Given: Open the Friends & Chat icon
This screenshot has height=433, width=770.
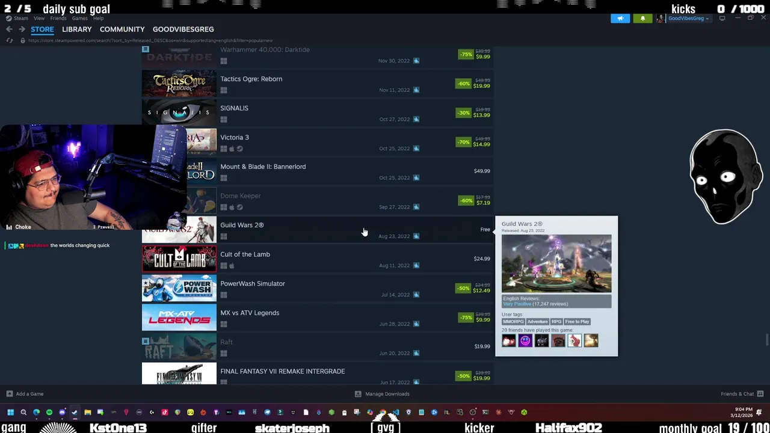Looking at the screenshot, I should click(x=760, y=394).
